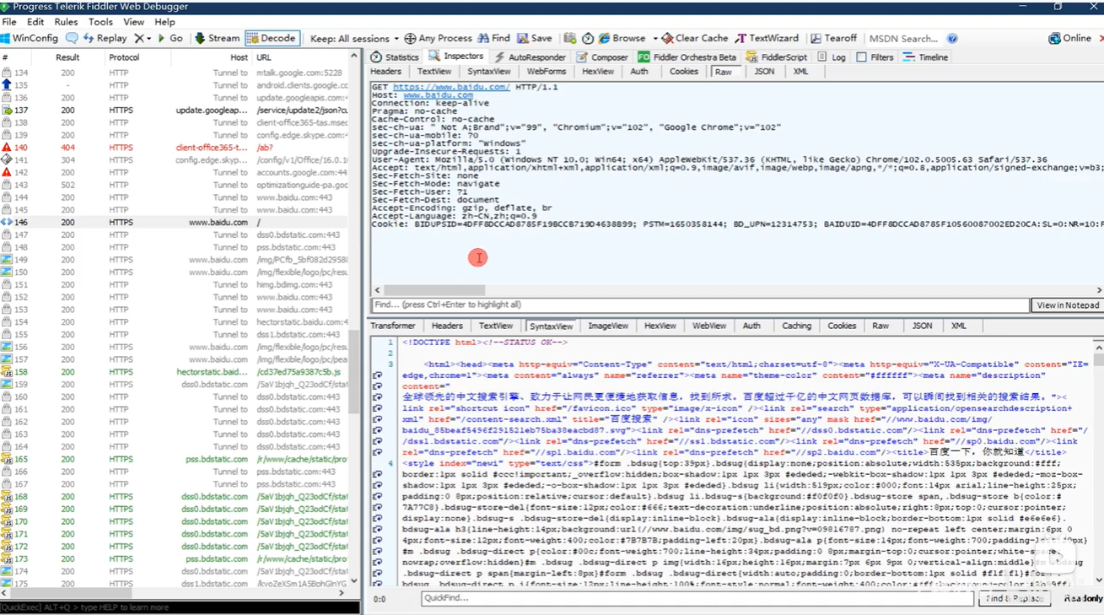
Task: Open WinConfig from the toolbar
Action: pos(30,38)
